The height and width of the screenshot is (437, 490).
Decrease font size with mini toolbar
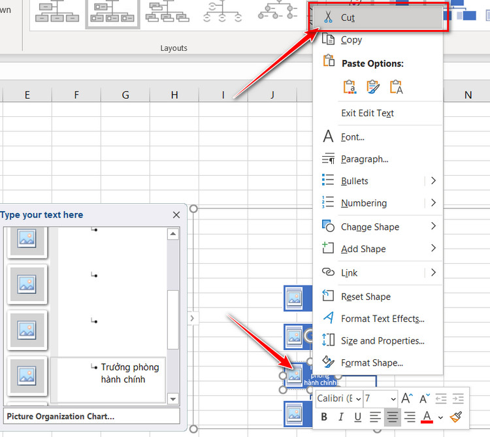point(425,398)
